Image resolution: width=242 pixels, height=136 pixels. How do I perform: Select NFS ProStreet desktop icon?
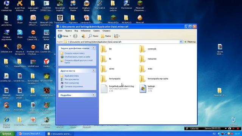(x=46, y=77)
